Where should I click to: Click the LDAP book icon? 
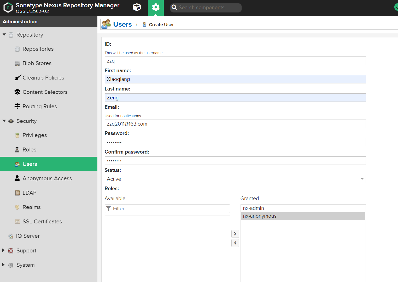[17, 193]
